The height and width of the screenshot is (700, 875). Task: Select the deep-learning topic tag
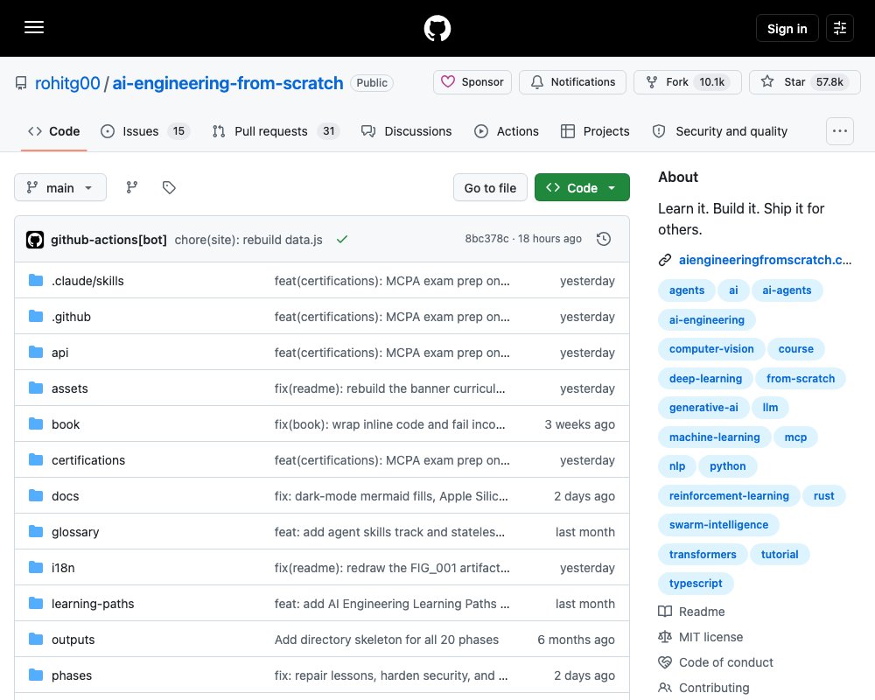click(705, 379)
